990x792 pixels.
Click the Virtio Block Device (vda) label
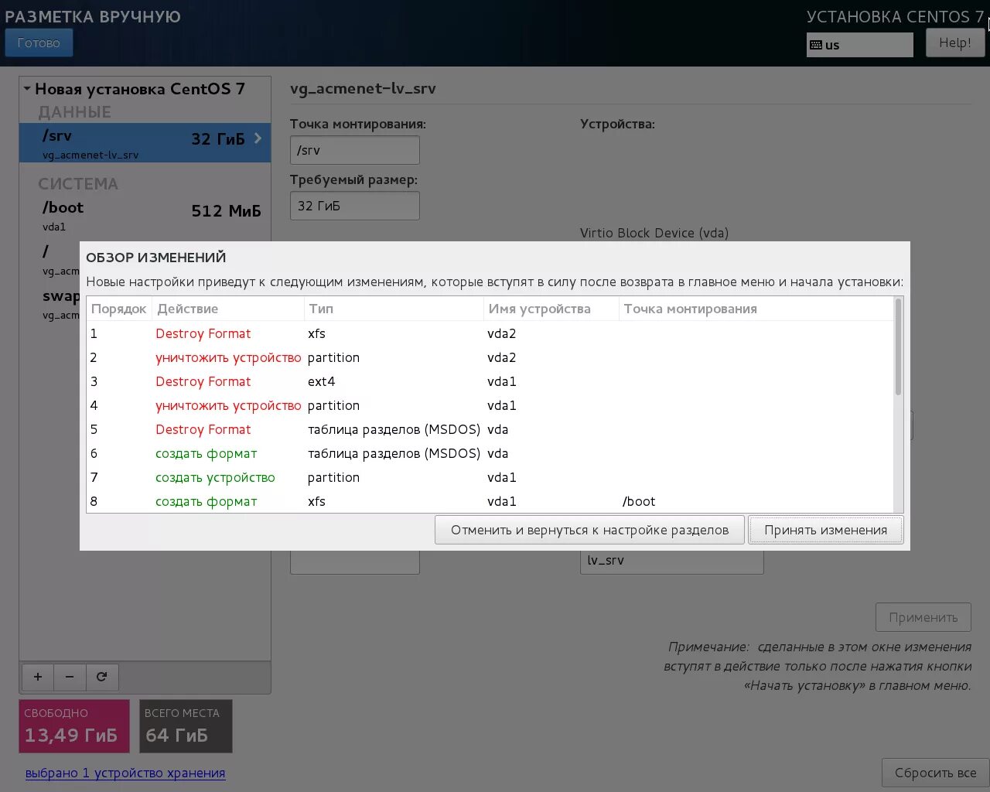[654, 233]
